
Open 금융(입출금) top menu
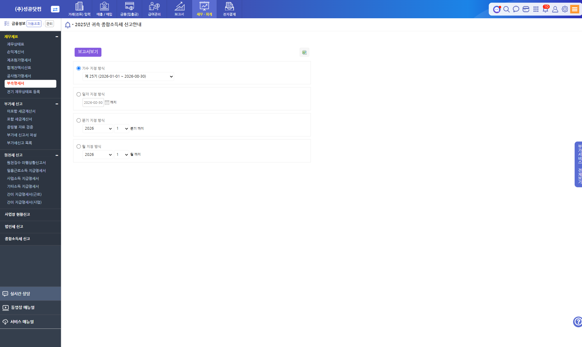[129, 9]
